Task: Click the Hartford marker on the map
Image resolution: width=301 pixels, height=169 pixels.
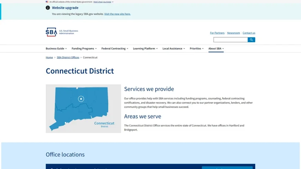Action: click(81, 99)
